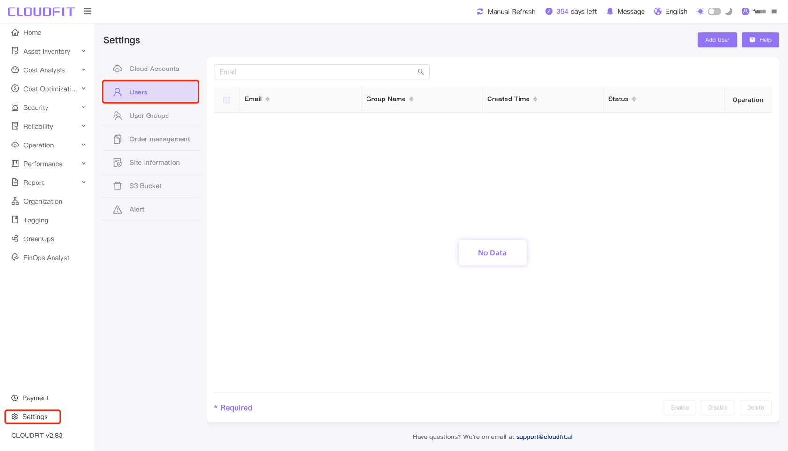Click the No Data placeholder box
This screenshot has height=451, width=788.
(492, 253)
